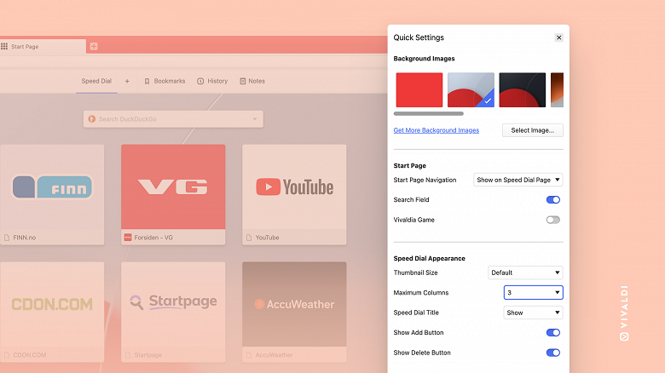Enable the Vivaldia Game toggle
Image resolution: width=665 pixels, height=373 pixels.
[x=553, y=220]
